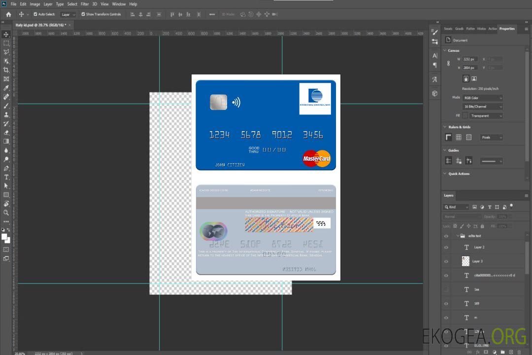The image size is (532, 355).
Task: Click more options ellipsis in options bar
Action: pyautogui.click(x=212, y=14)
